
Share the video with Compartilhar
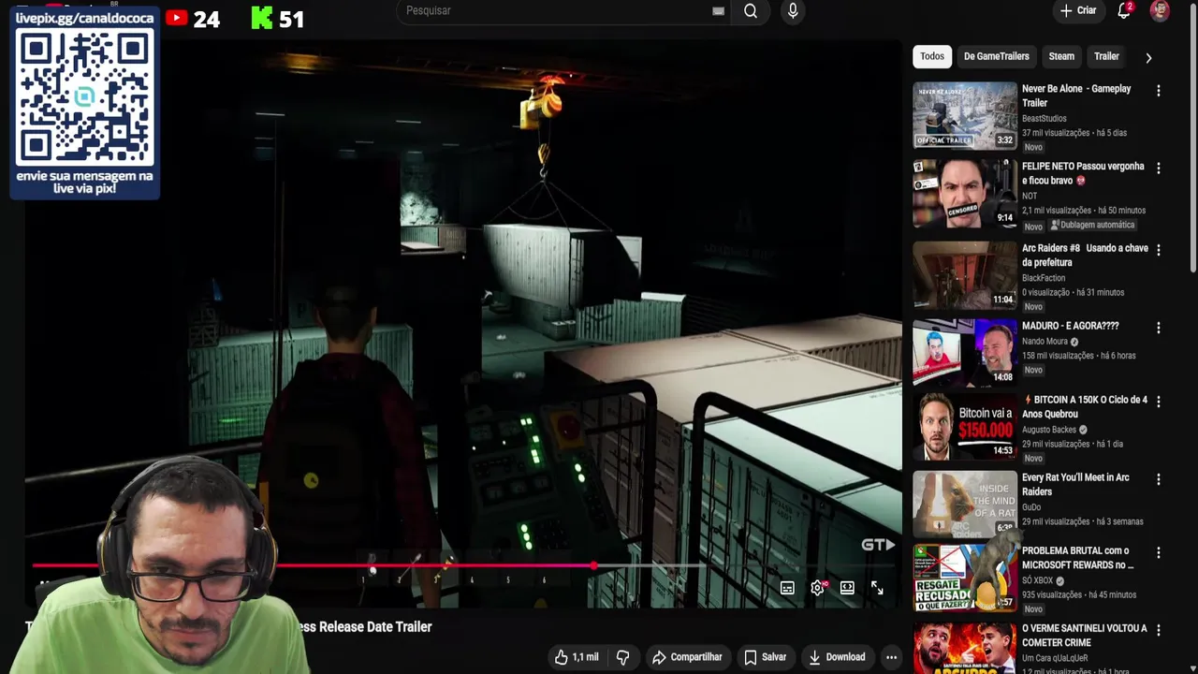coord(687,657)
